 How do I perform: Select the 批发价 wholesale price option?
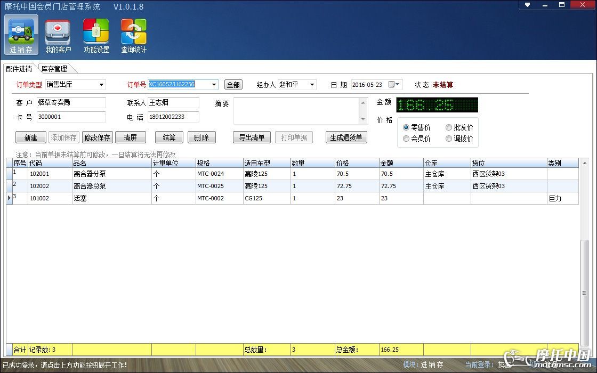tap(449, 128)
